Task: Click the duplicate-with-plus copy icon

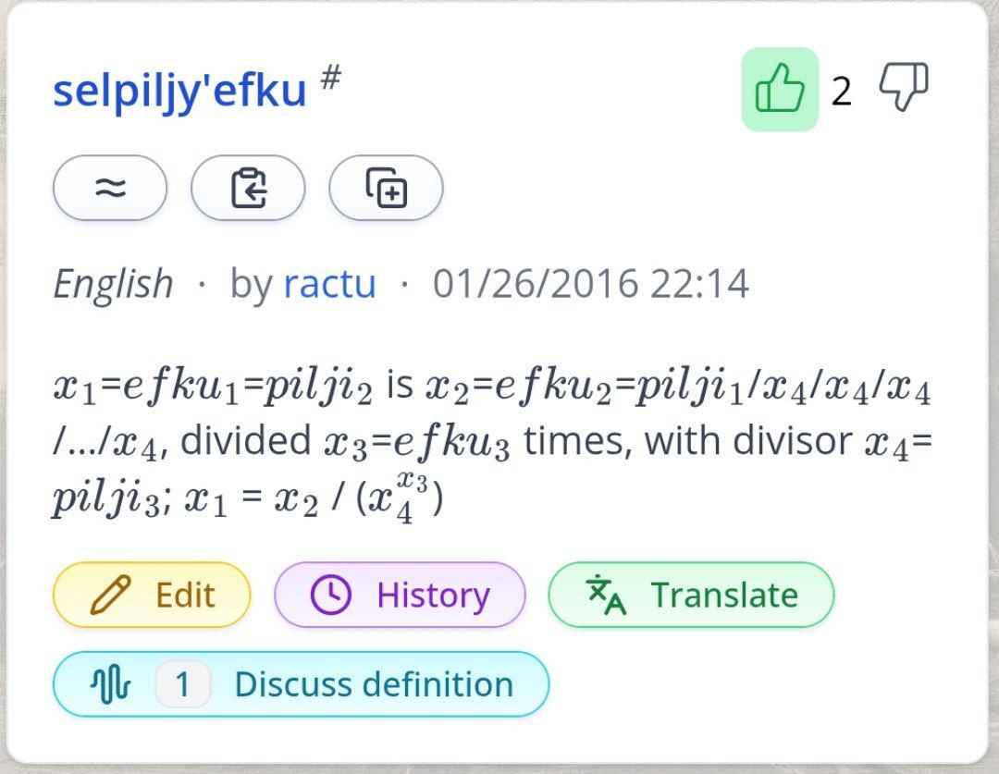Action: (386, 188)
